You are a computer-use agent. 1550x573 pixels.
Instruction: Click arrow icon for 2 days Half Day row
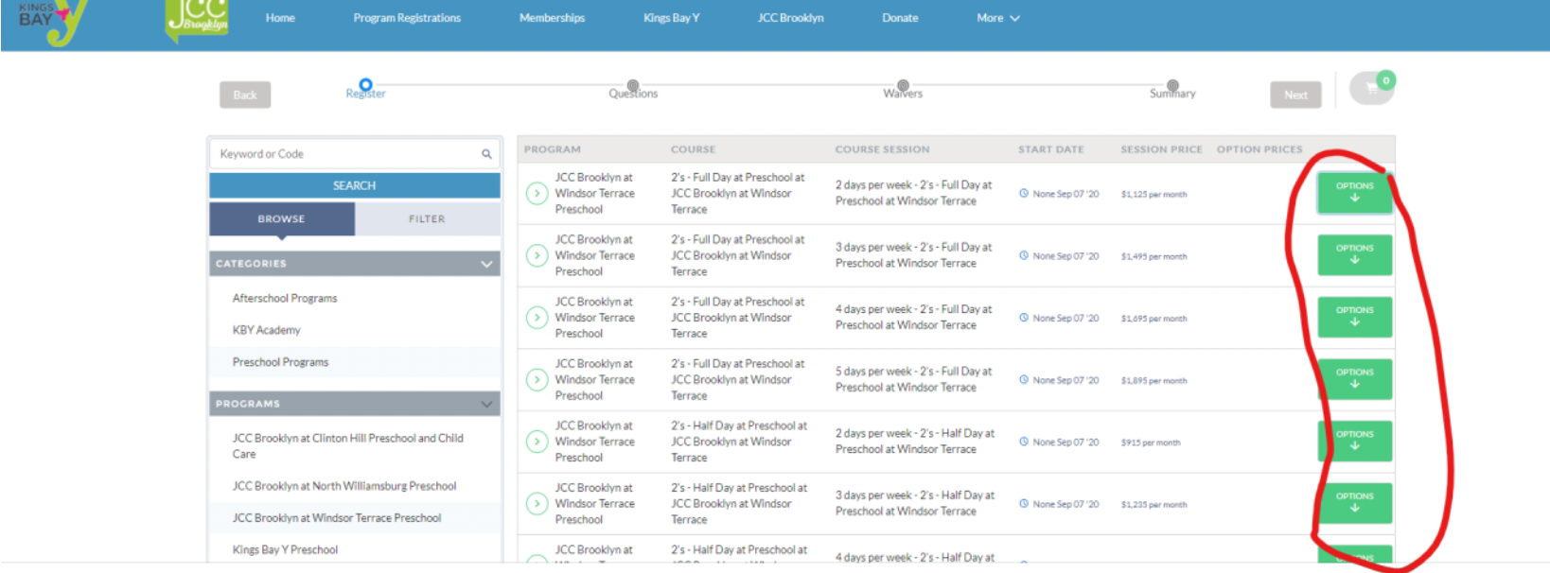pyautogui.click(x=537, y=442)
